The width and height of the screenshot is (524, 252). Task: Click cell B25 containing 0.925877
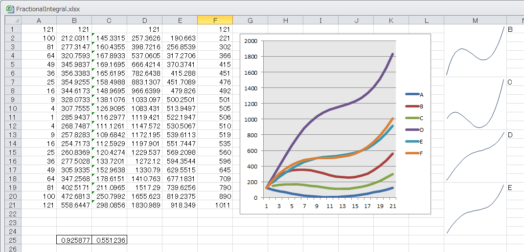(74, 240)
